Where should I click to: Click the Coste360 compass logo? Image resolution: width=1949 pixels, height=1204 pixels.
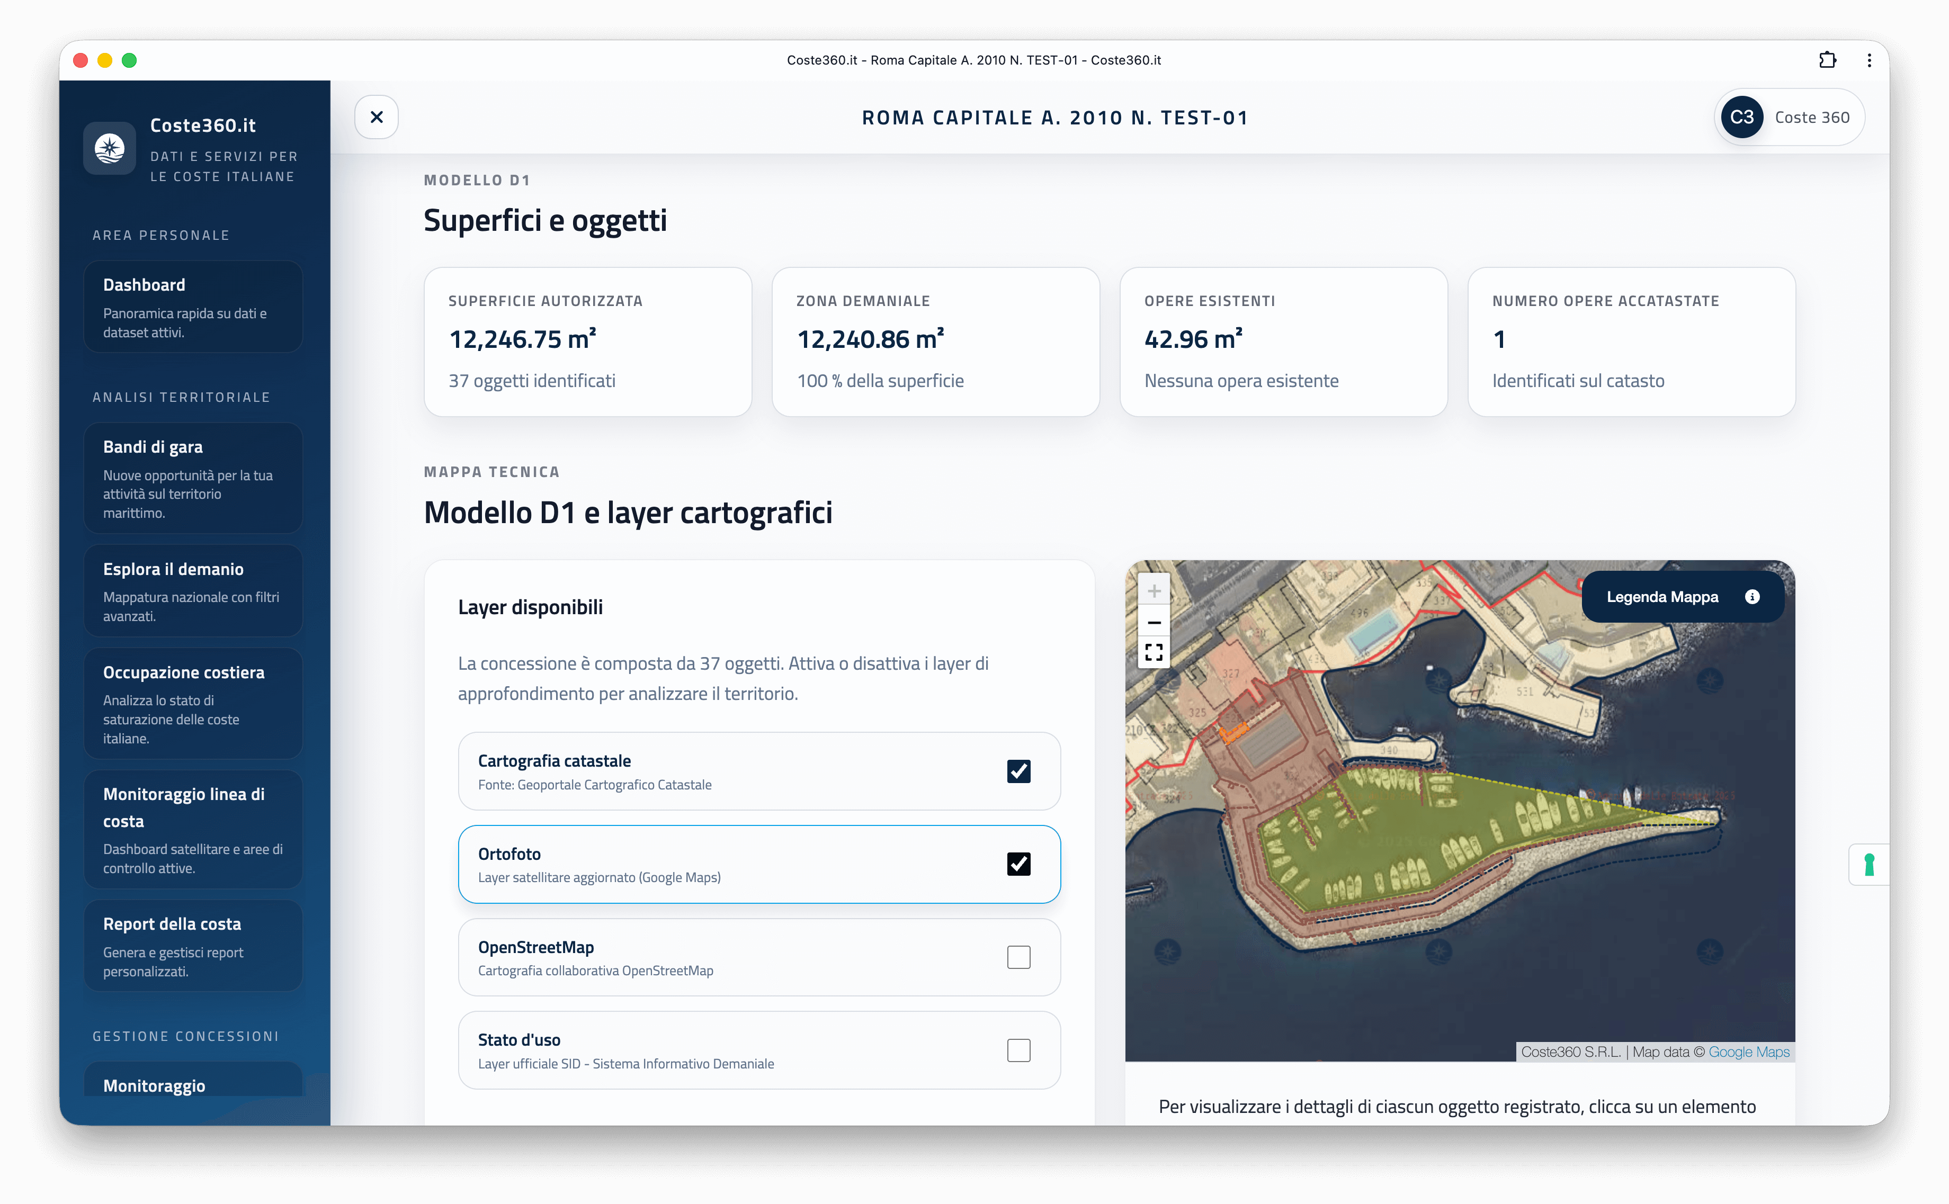[110, 148]
